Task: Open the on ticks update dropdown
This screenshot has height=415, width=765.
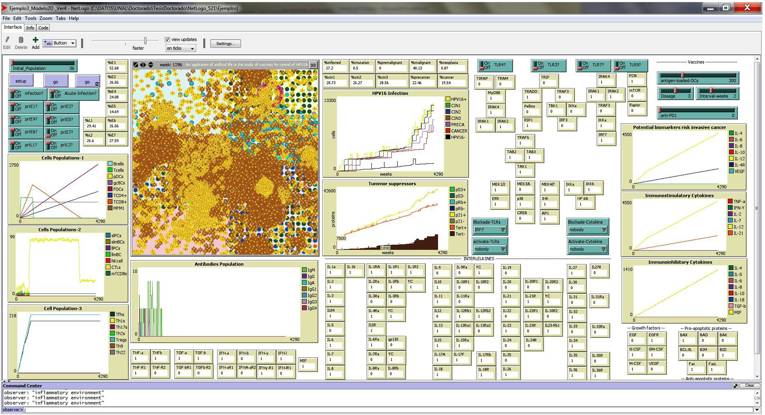Action: click(181, 48)
